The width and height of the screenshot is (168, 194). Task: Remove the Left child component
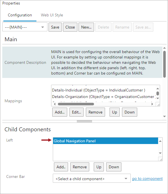pos(80,167)
